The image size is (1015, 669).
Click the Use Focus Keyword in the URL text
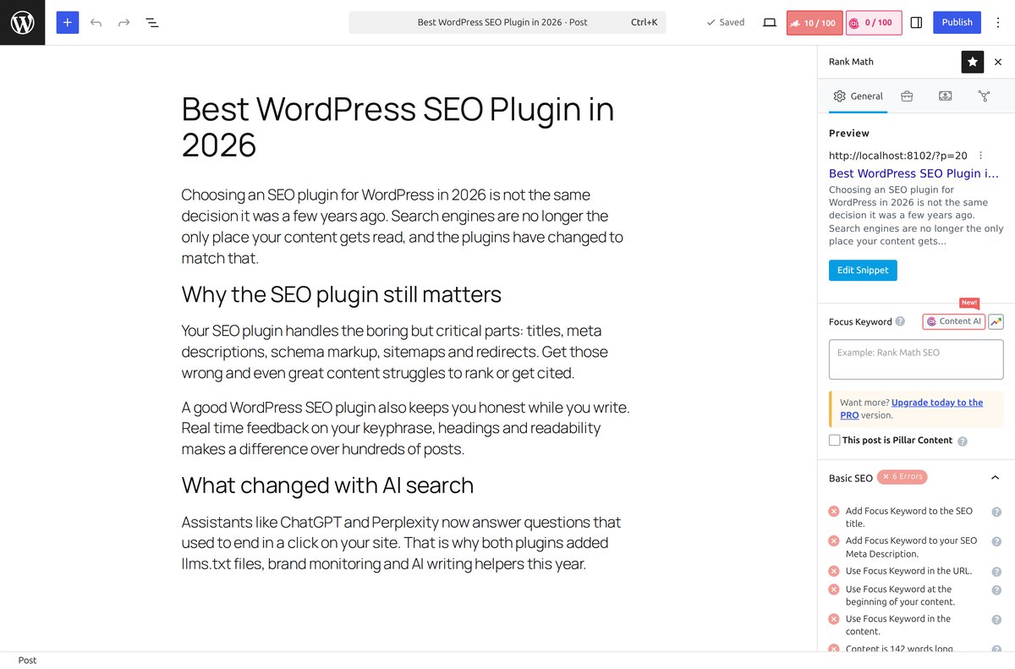coord(908,572)
